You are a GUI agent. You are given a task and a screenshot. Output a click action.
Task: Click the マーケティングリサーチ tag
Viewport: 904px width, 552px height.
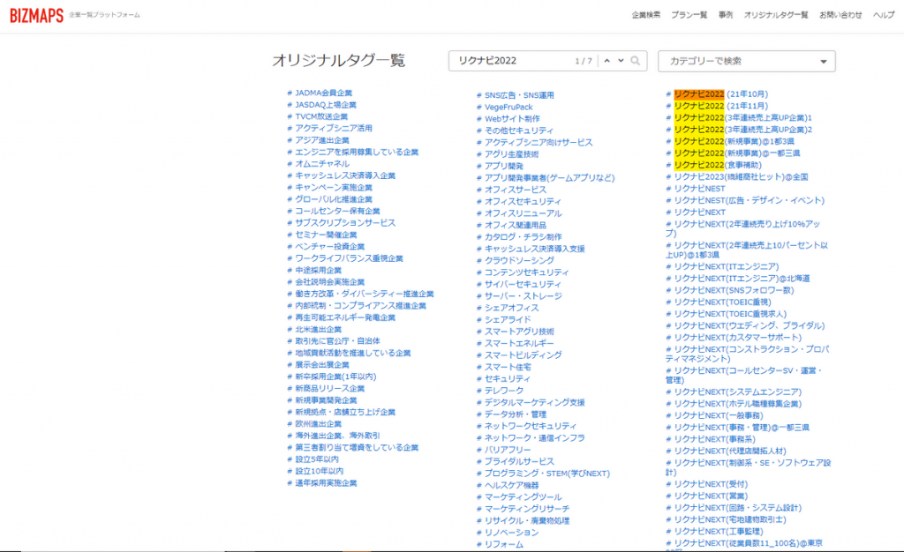(527, 509)
